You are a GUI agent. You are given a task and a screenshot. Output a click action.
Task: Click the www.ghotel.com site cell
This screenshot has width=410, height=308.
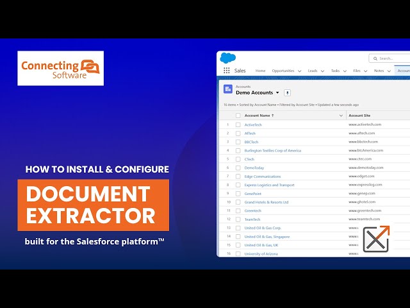(362, 202)
